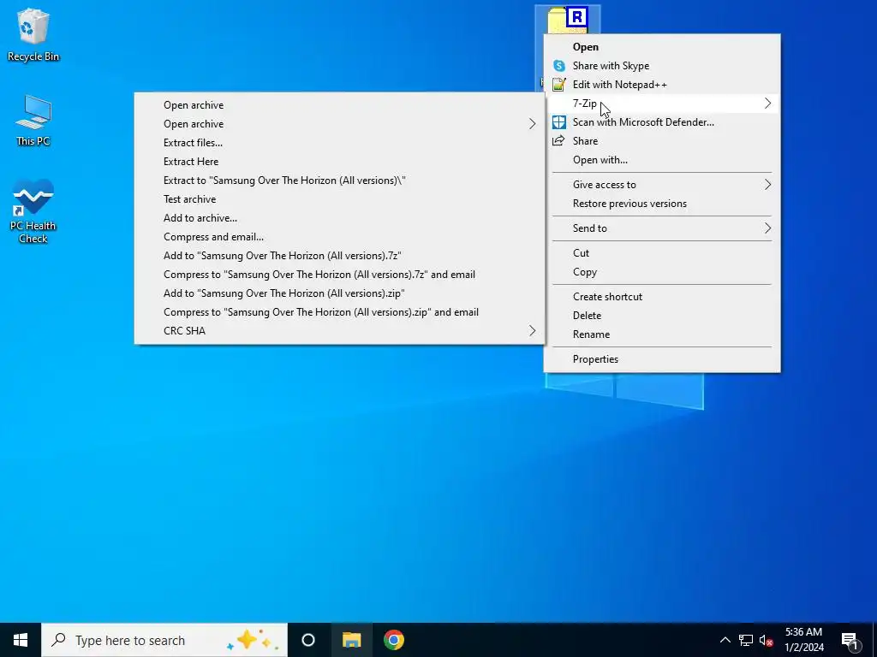Open File Explorer from the taskbar
This screenshot has height=657, width=877.
tap(351, 640)
